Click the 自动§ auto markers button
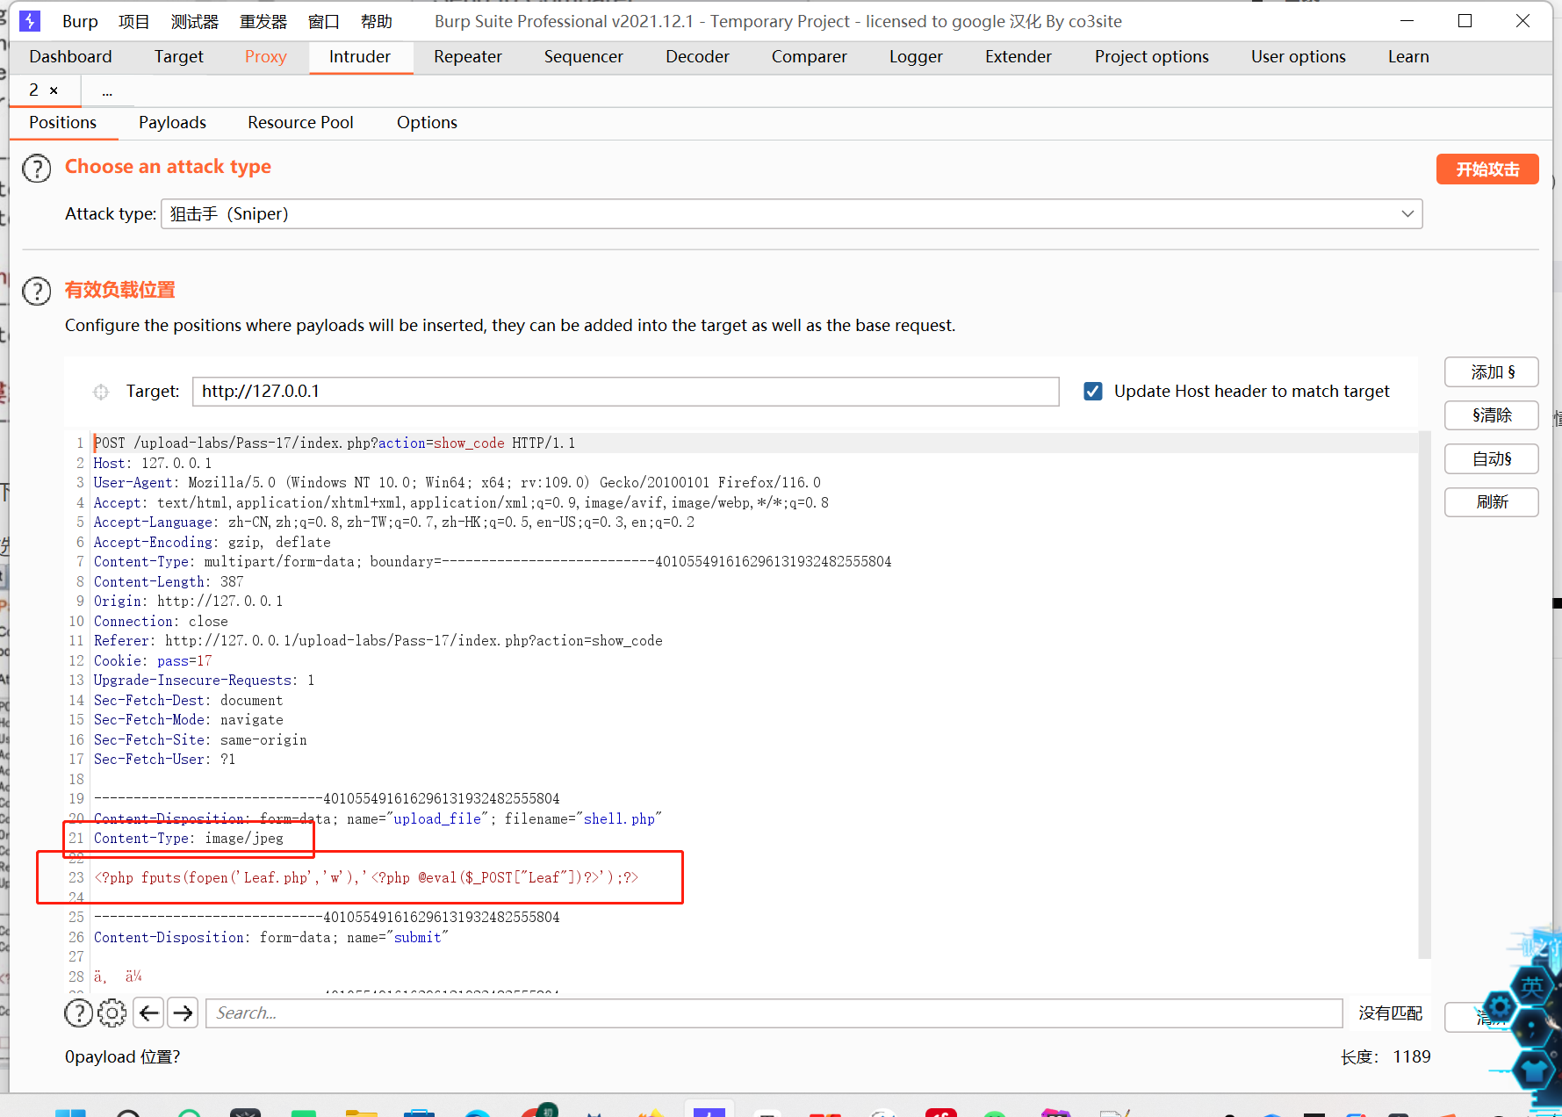 (x=1492, y=458)
